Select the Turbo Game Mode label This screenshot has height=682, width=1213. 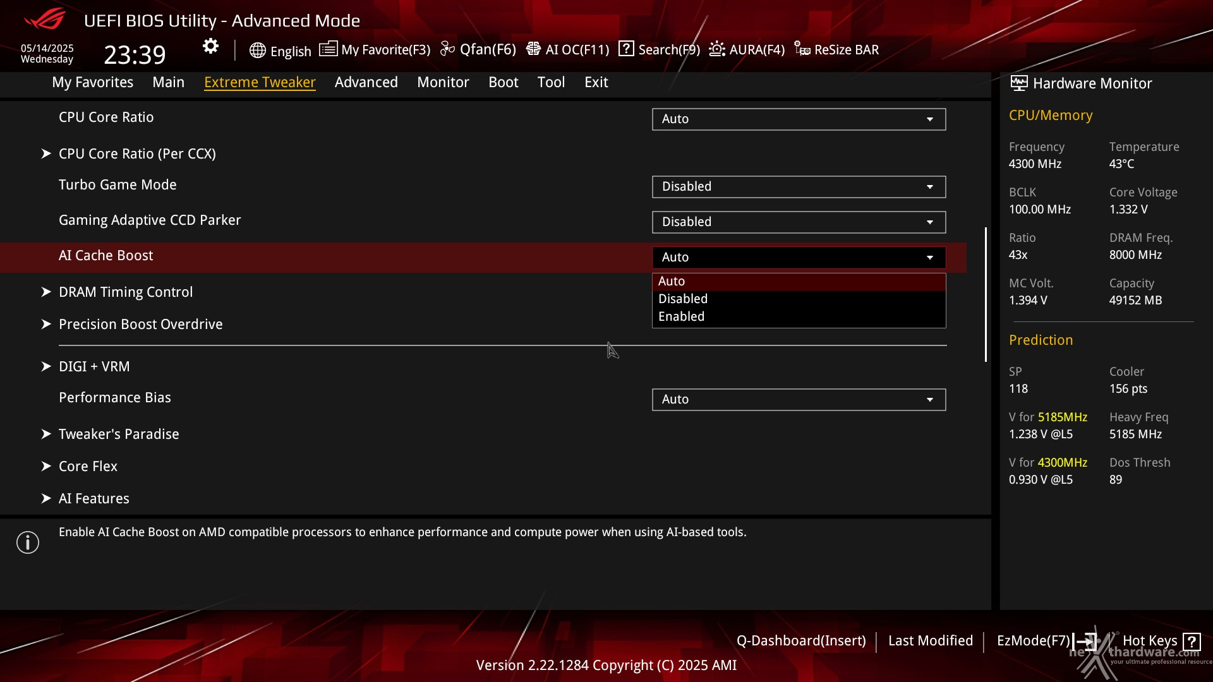click(x=118, y=185)
